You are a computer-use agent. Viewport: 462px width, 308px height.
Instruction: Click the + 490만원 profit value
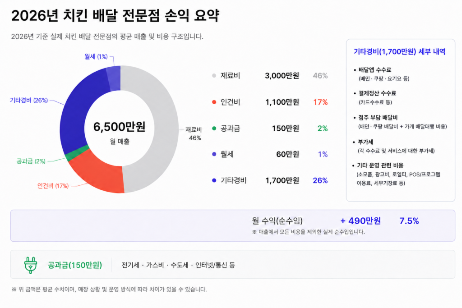[360, 221]
